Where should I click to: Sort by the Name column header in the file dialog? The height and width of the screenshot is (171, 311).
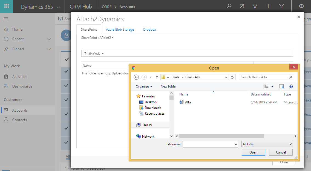184,94
